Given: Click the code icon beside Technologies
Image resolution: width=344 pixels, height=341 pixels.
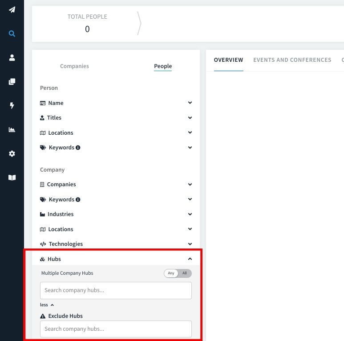Looking at the screenshot, I should [43, 244].
